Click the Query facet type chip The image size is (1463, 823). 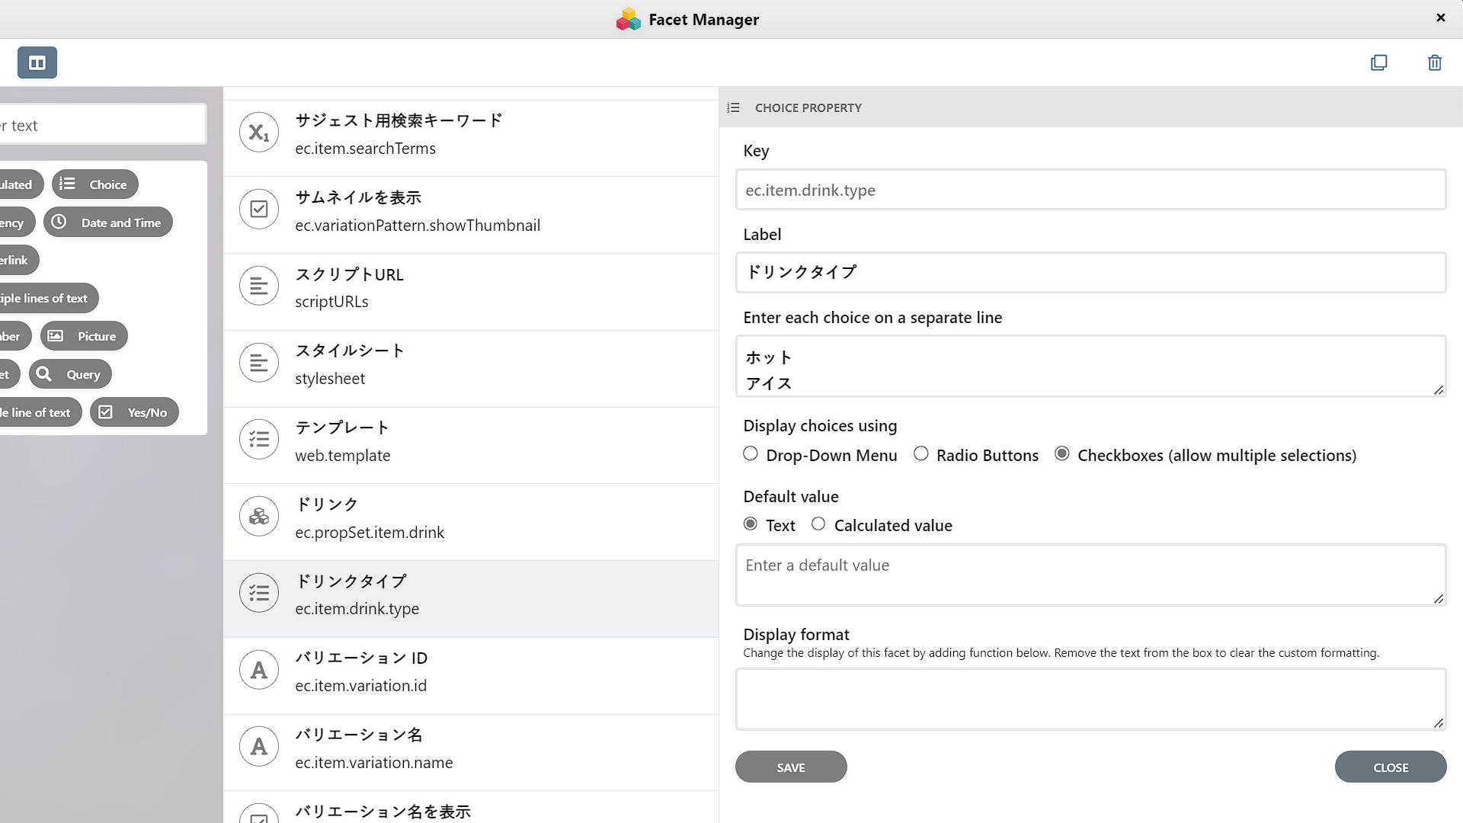(x=71, y=374)
